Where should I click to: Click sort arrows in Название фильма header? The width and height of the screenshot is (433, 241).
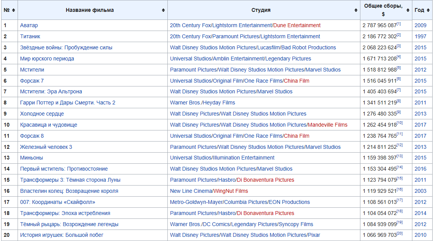click(x=164, y=10)
